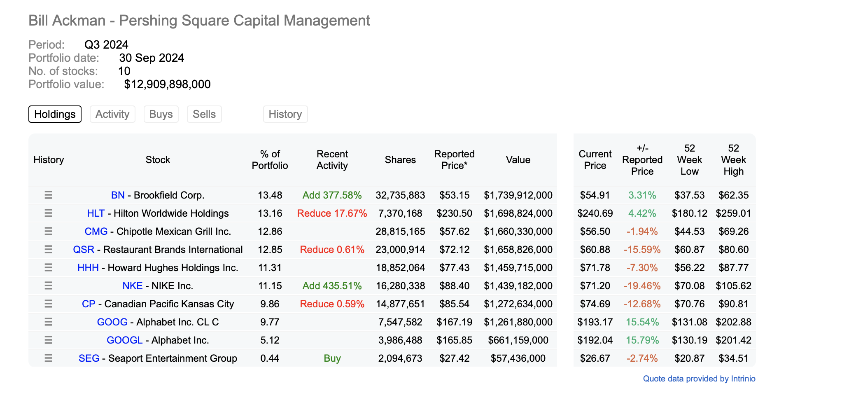This screenshot has width=849, height=393.
Task: Click the $60.87 52 week low cell
Action: coord(690,249)
